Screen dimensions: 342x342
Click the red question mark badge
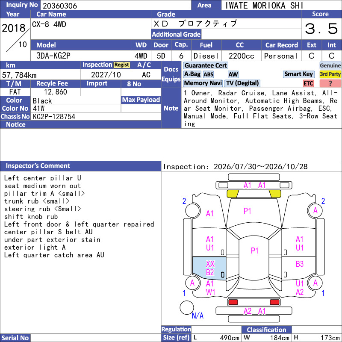[330, 83]
